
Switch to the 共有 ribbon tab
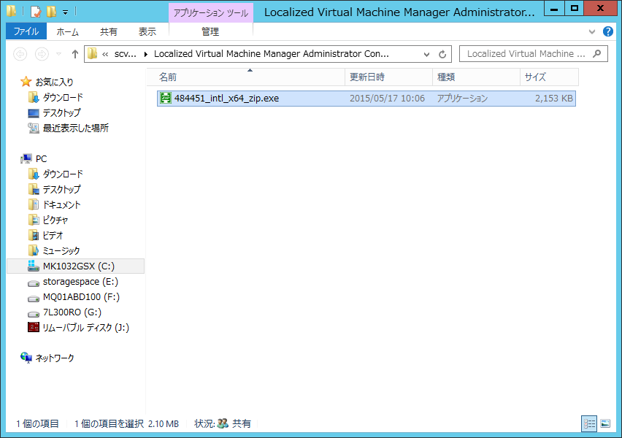(x=108, y=31)
